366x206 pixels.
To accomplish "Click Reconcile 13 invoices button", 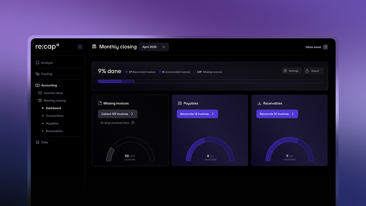I will point(198,114).
